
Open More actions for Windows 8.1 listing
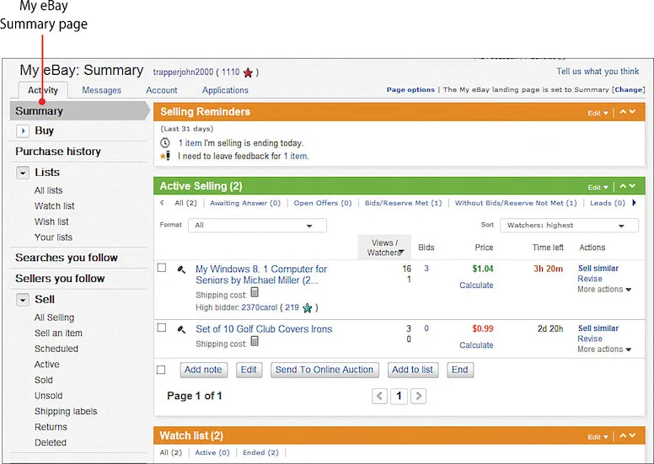pos(604,290)
